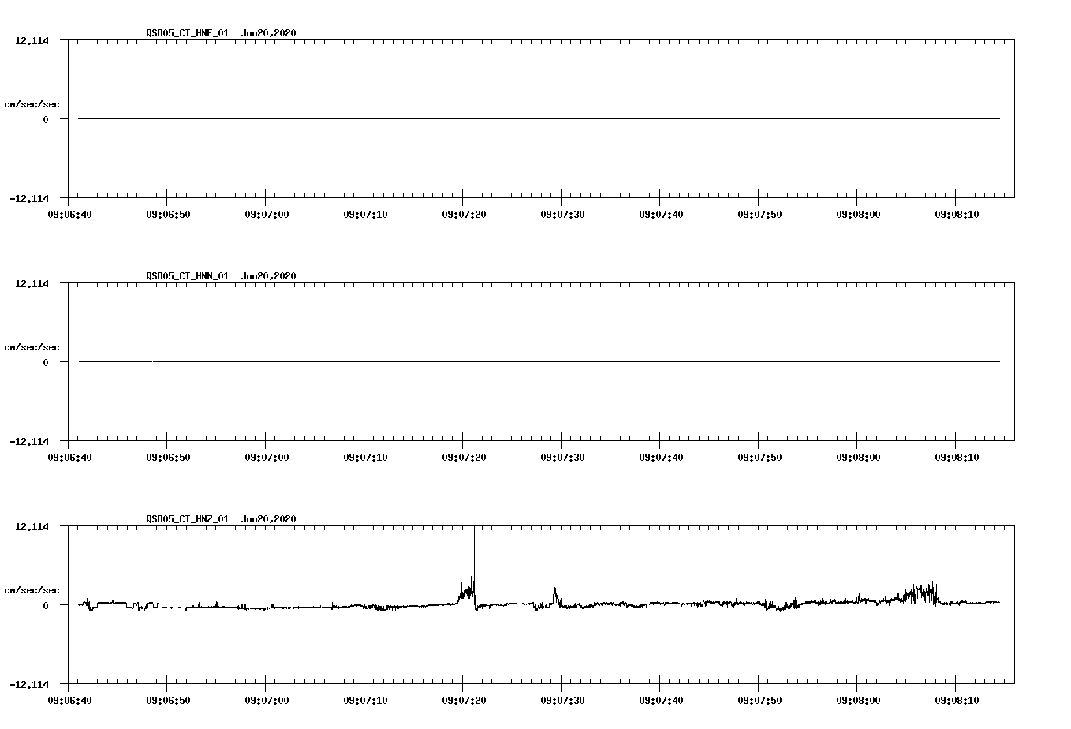Image resolution: width=1071 pixels, height=729 pixels.
Task: Click the 09:07:30 time label under HNZ plot
Action: (x=562, y=701)
